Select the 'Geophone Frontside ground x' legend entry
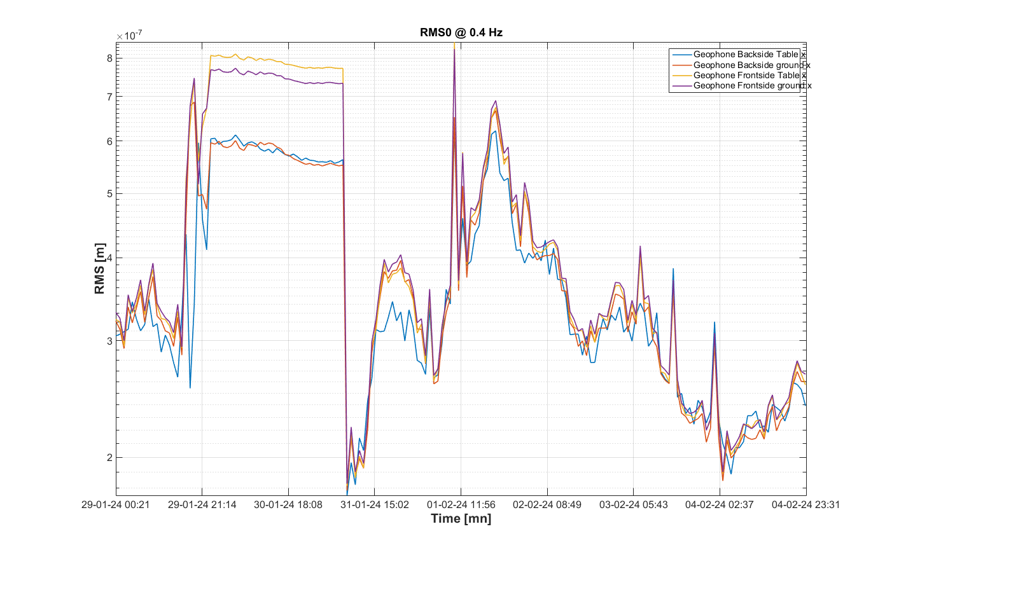This screenshot has height=599, width=1018. (x=752, y=85)
